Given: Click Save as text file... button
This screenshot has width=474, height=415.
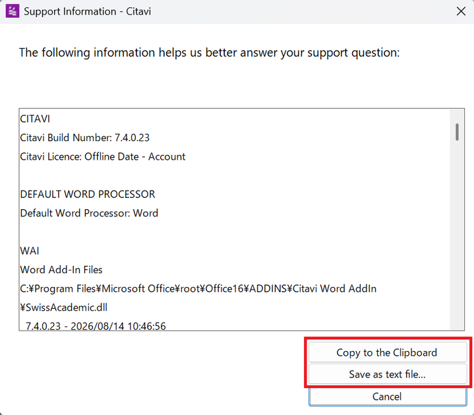Looking at the screenshot, I should (387, 374).
